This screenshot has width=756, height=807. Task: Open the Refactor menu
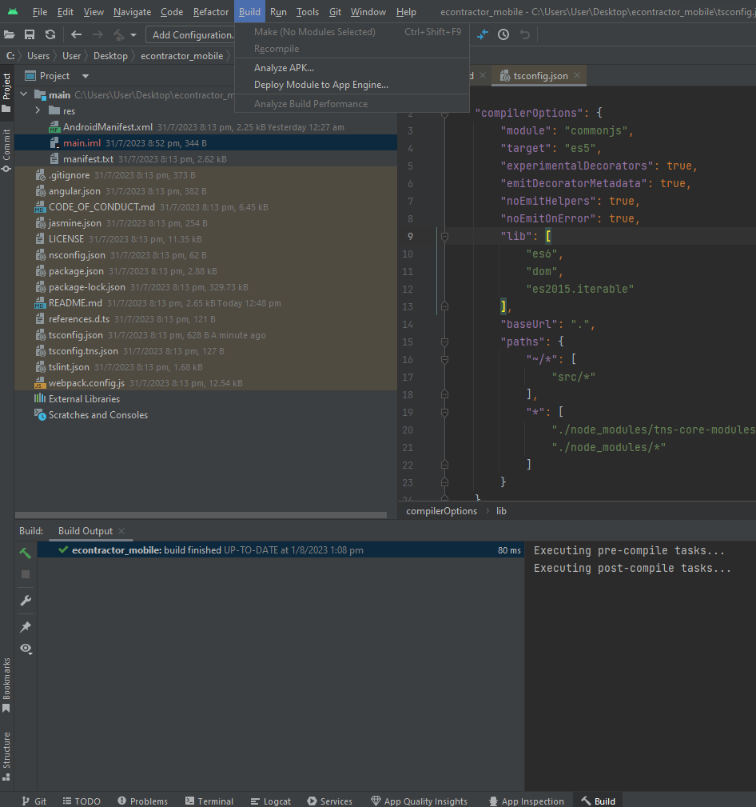pos(211,11)
